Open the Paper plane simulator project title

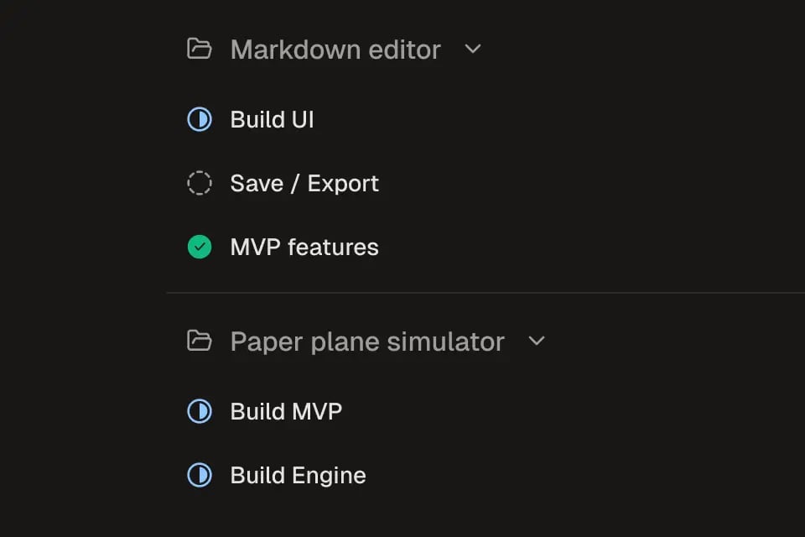[x=367, y=341]
